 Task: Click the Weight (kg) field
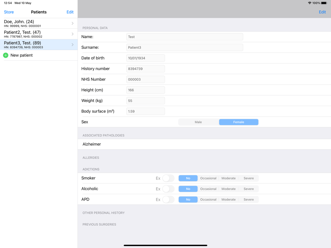click(x=146, y=101)
